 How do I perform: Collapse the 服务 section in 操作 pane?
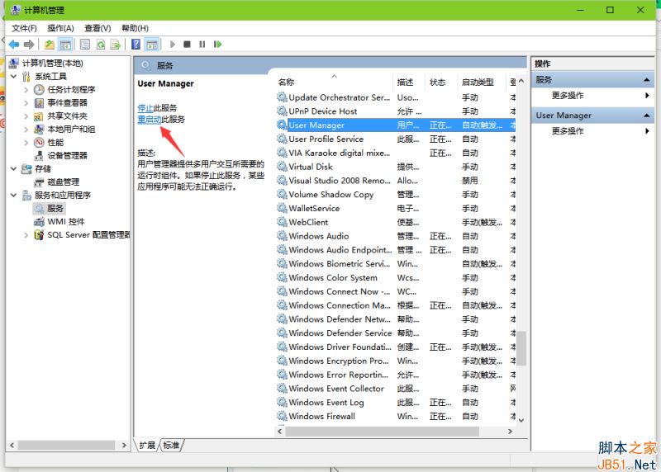[x=646, y=79]
